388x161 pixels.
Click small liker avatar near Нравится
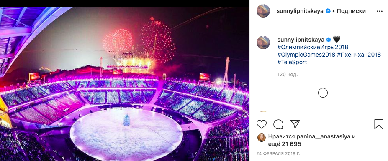[x=262, y=138]
